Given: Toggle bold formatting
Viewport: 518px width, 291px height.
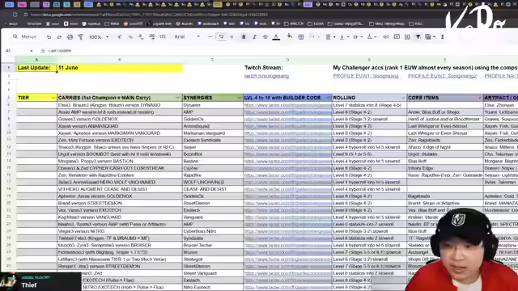Looking at the screenshot, I should [244, 37].
